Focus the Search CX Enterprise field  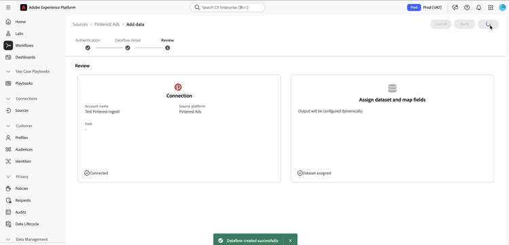[227, 7]
